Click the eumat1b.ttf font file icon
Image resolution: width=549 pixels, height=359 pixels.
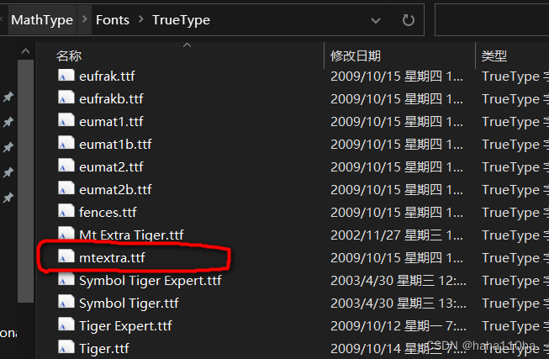pos(66,144)
